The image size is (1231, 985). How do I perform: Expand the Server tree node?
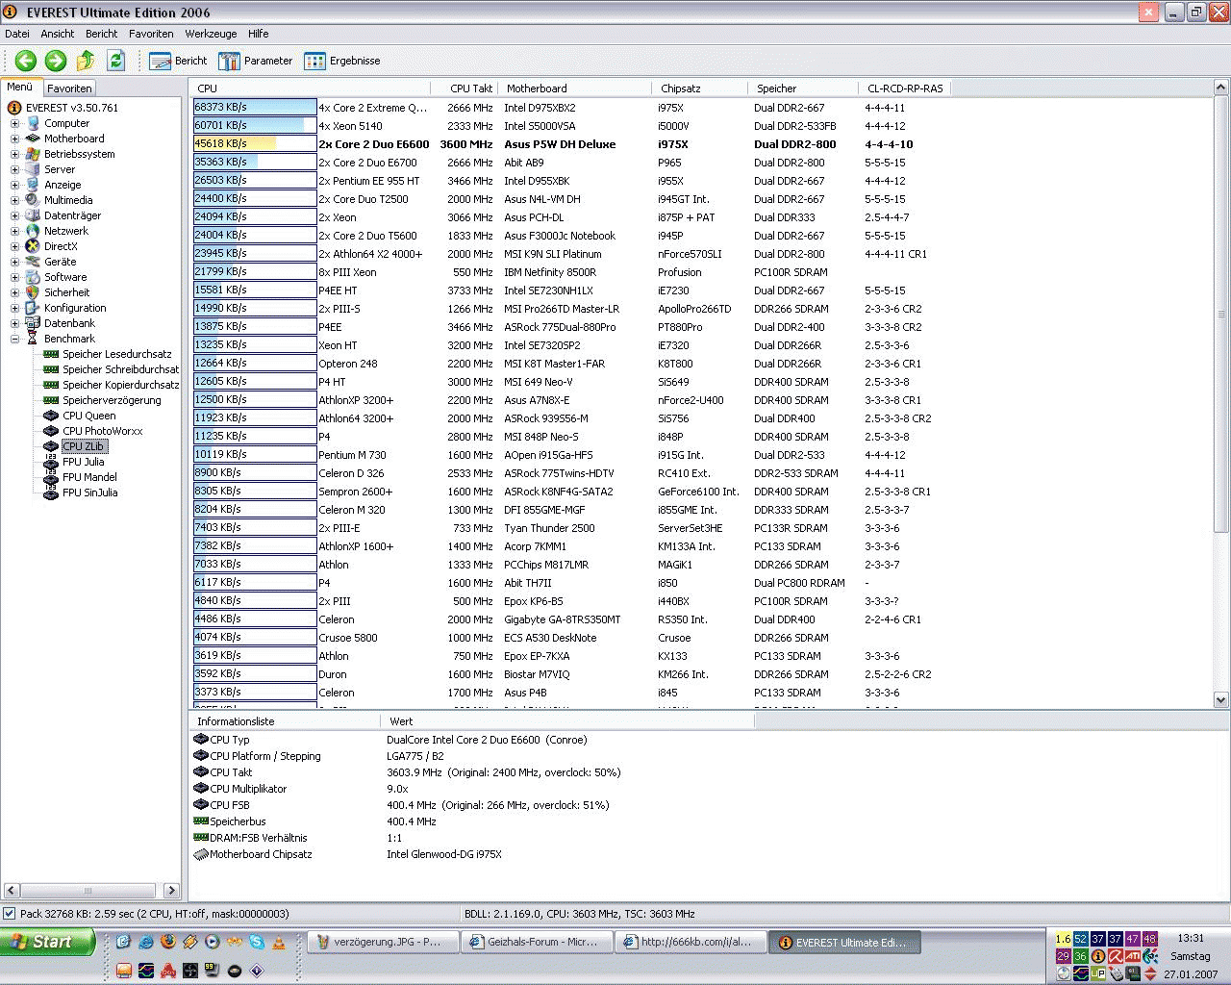pyautogui.click(x=14, y=169)
